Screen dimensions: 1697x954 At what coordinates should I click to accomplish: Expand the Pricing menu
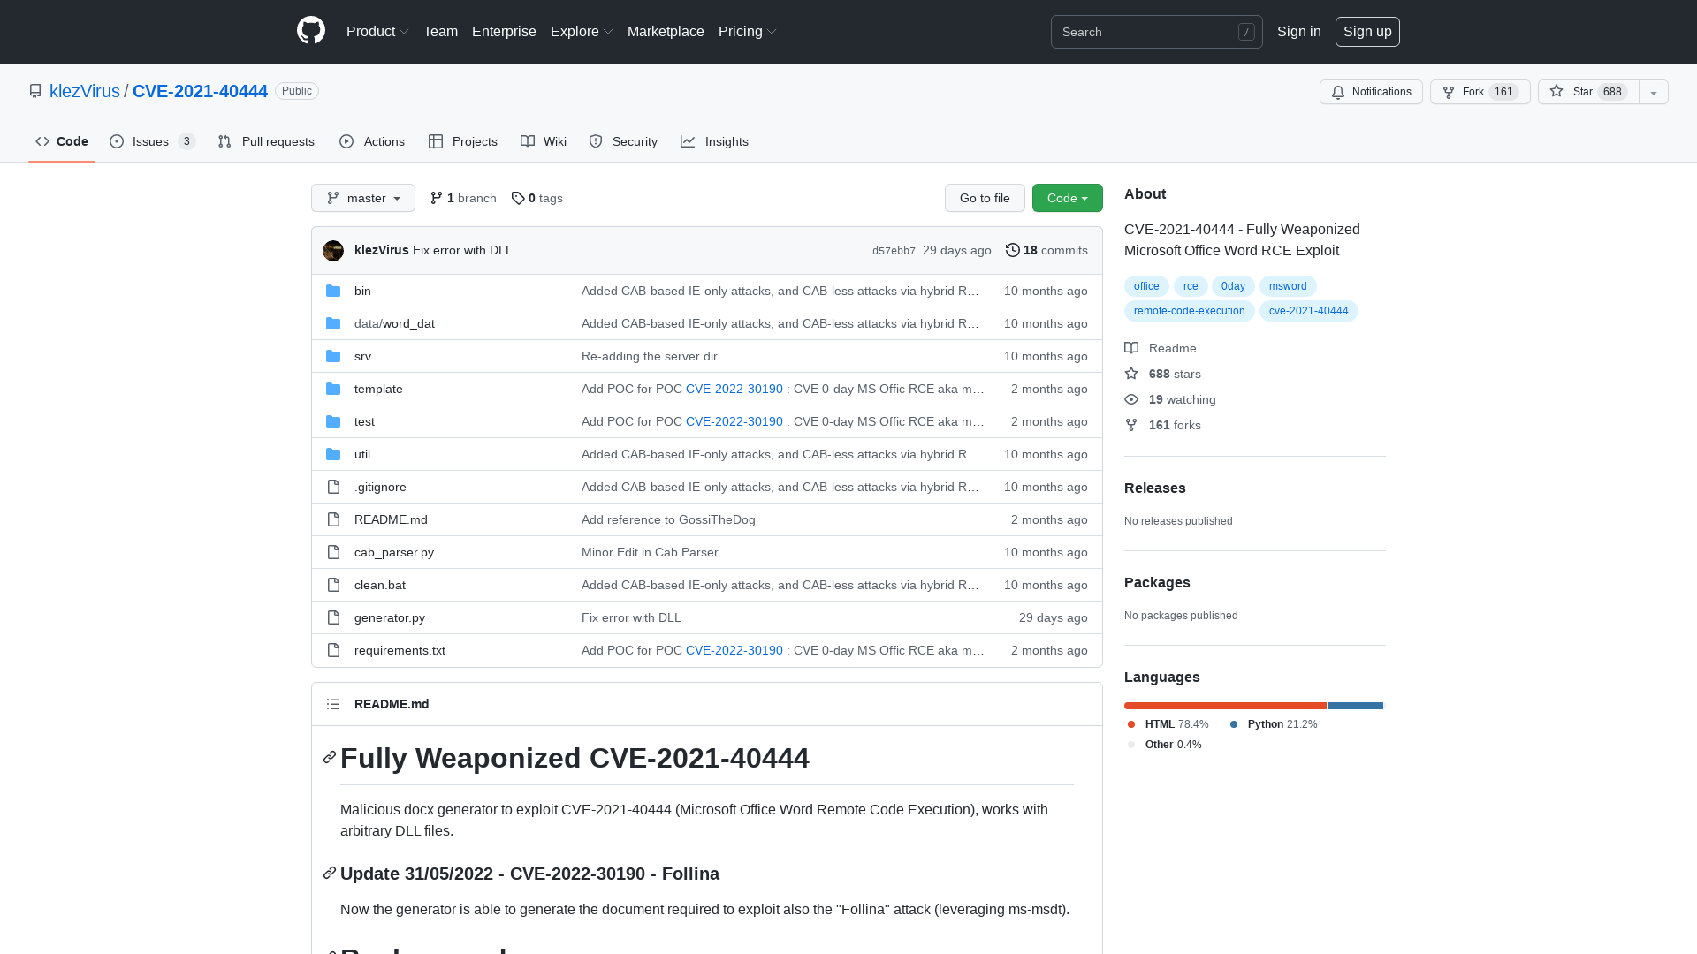(x=748, y=32)
